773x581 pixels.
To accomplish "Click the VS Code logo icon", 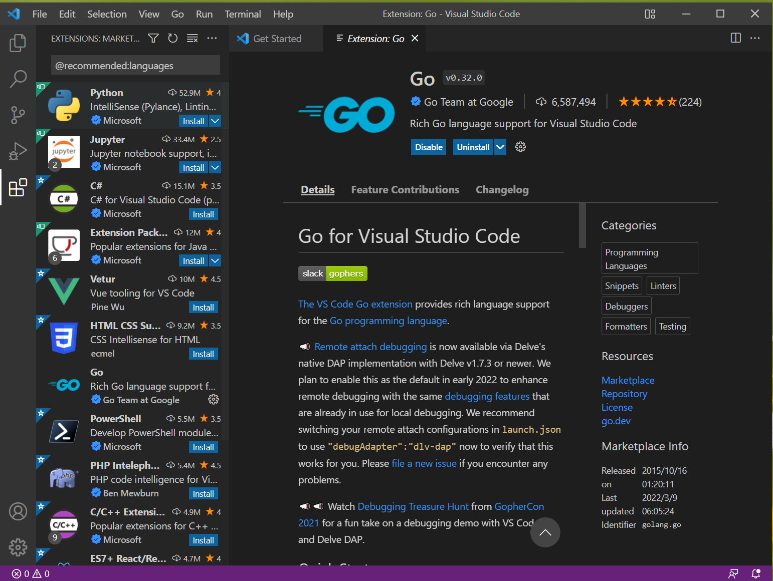I will [x=14, y=14].
